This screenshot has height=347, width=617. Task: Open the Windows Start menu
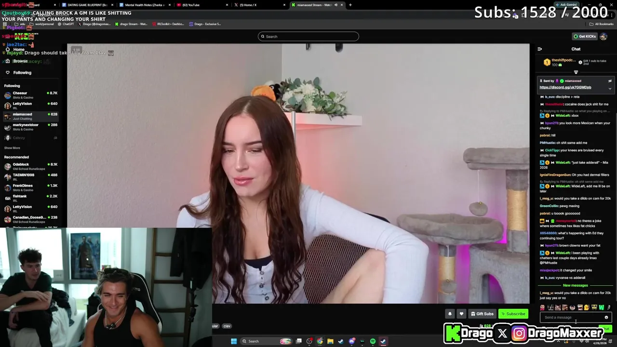(234, 341)
